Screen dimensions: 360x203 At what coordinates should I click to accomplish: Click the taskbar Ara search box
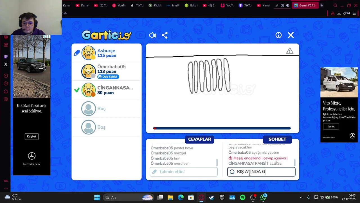(x=129, y=197)
